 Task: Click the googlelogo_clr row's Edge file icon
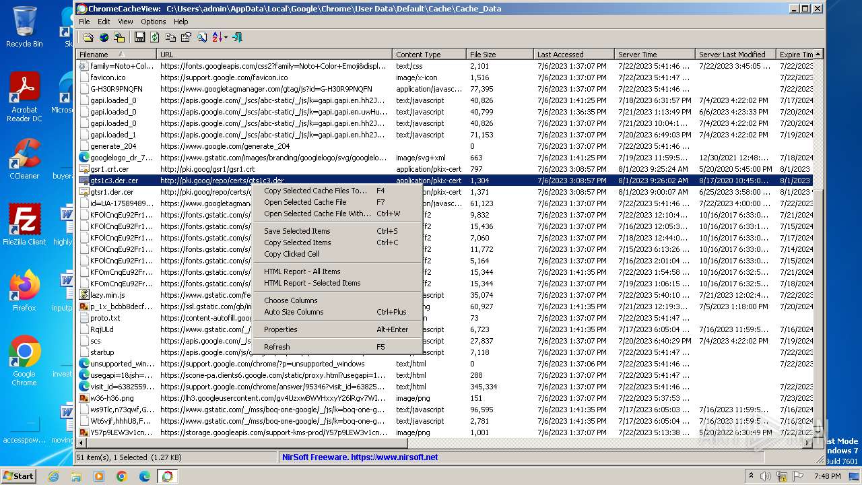click(84, 158)
